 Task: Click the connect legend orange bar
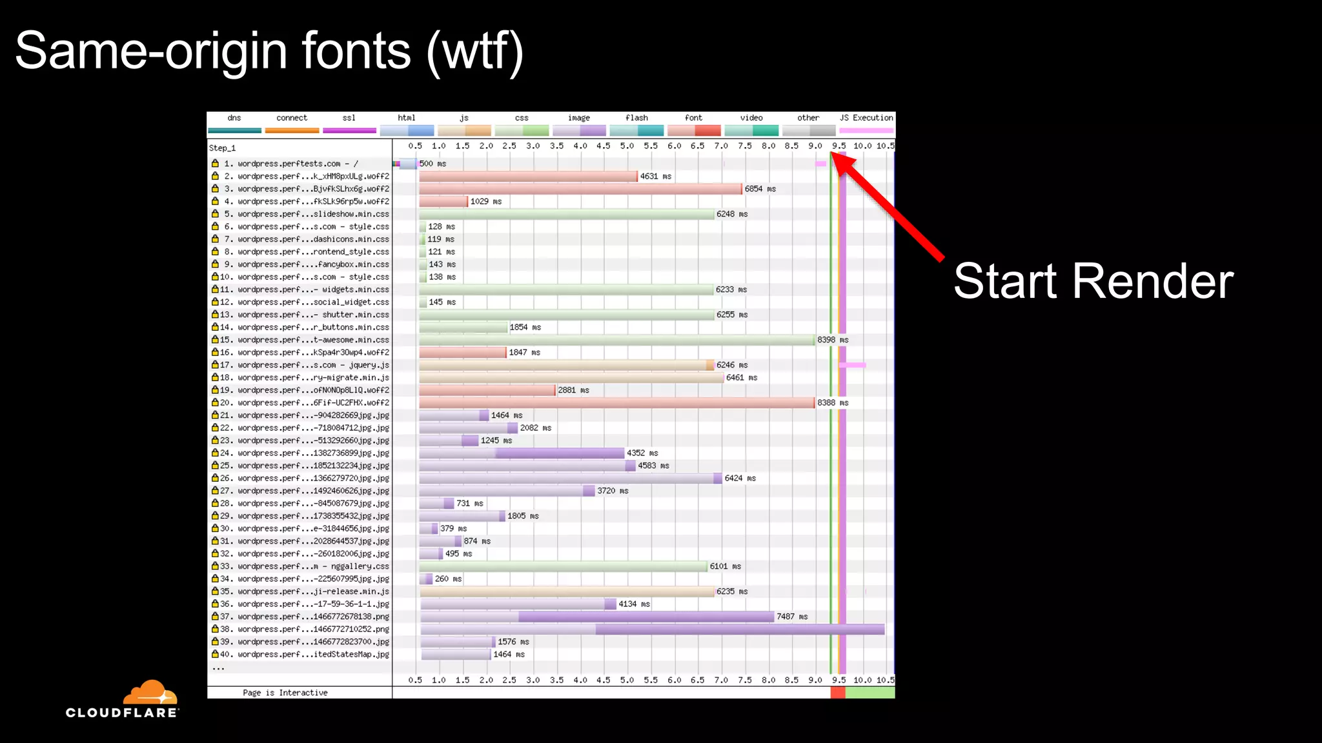point(292,130)
